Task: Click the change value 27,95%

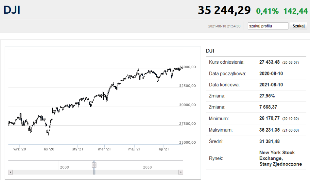Action: pyautogui.click(x=267, y=96)
